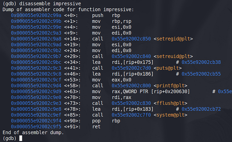Click the gdb prompt cursor at bottom
The height and width of the screenshot is (142, 232).
(x=21, y=138)
